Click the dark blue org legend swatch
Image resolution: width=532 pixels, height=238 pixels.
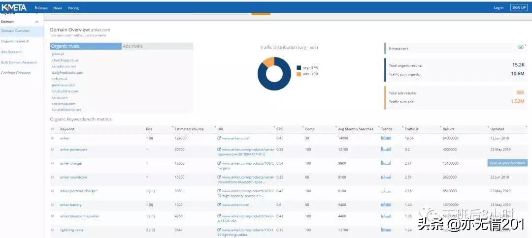pyautogui.click(x=298, y=67)
